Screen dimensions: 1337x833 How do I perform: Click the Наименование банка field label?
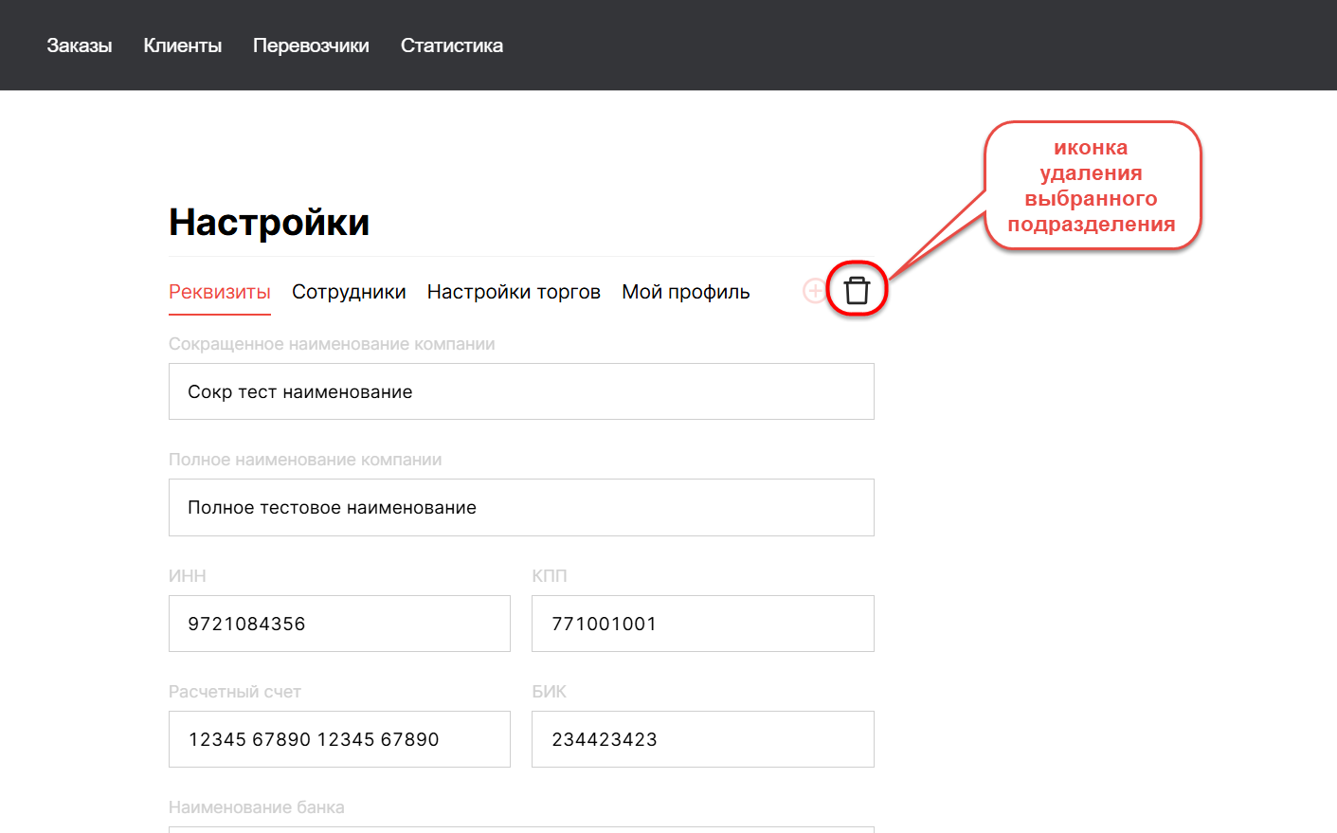point(257,807)
